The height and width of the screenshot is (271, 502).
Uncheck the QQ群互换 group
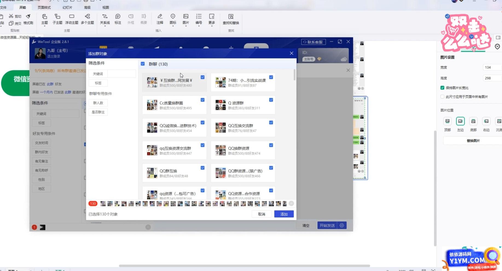[x=202, y=168]
